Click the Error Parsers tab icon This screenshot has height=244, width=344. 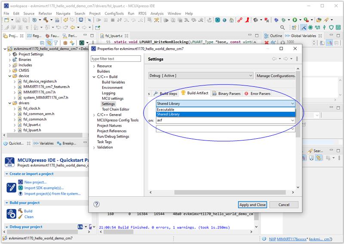tap(246, 93)
